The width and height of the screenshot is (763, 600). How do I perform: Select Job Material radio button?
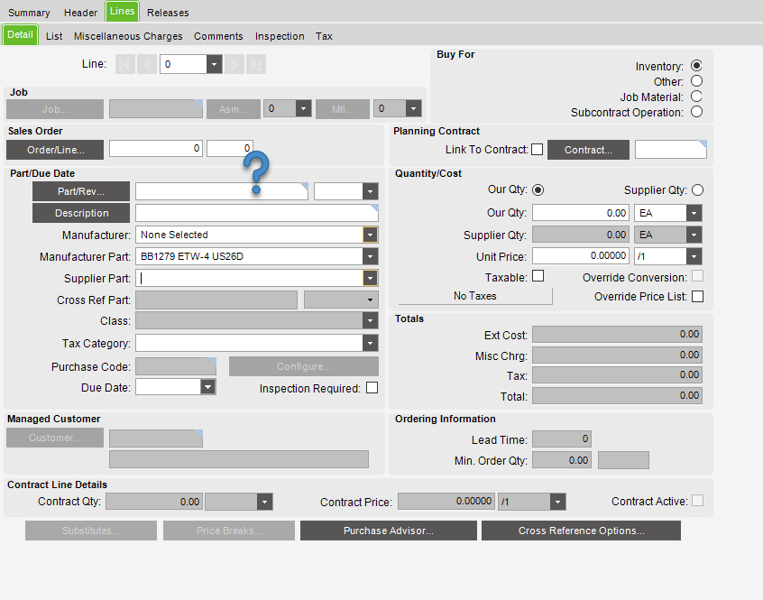[696, 97]
